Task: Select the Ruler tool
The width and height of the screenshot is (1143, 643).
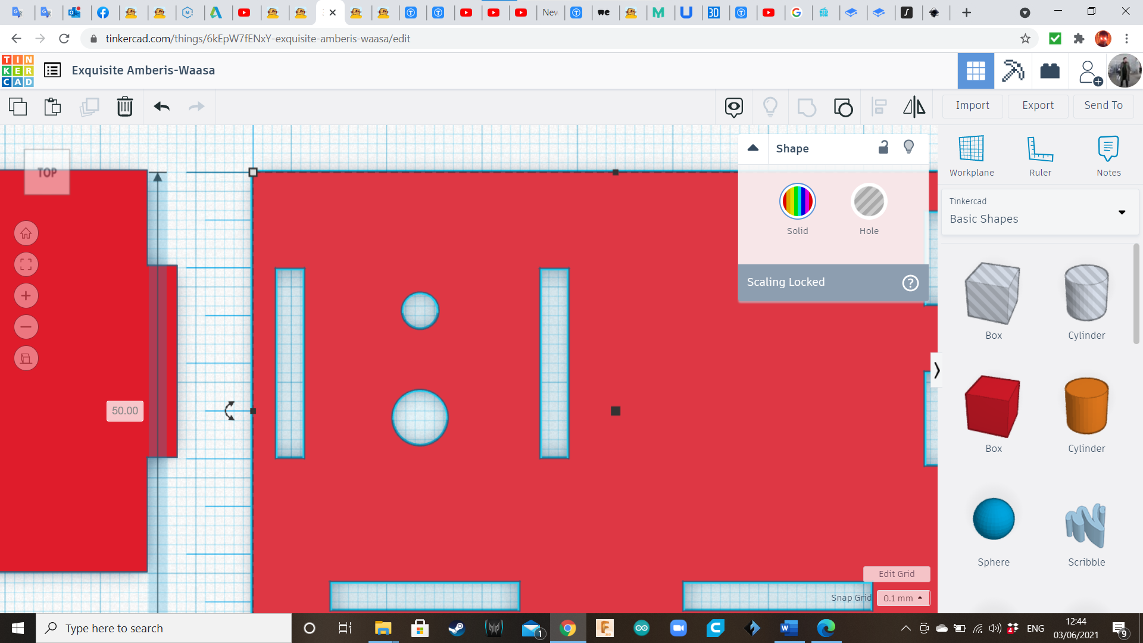Action: pos(1040,155)
